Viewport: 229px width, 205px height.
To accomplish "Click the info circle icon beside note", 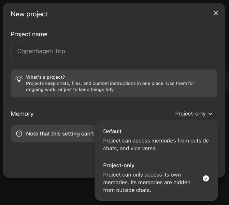I will click(19, 134).
